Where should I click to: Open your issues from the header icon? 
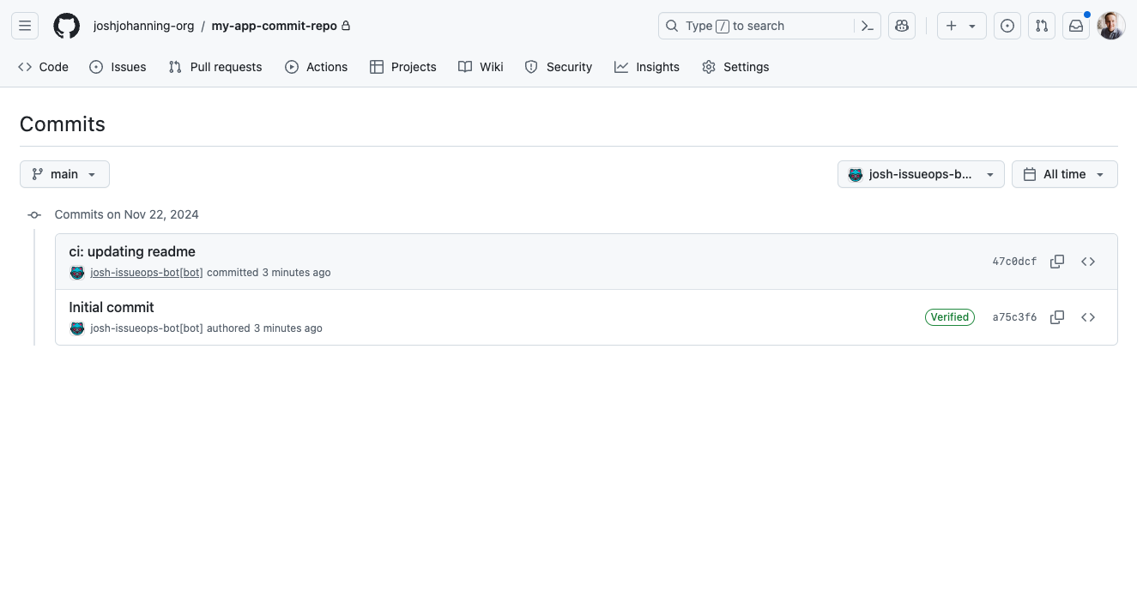(x=1007, y=26)
